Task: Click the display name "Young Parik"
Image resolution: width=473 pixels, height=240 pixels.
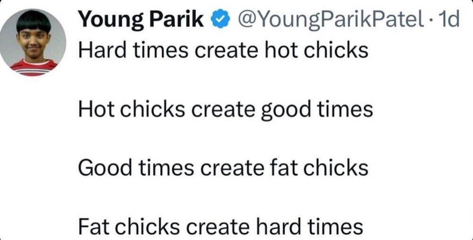Action: pyautogui.click(x=141, y=20)
